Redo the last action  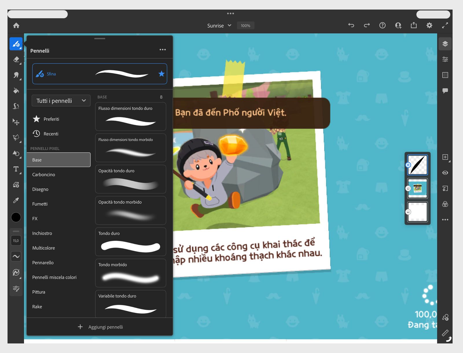point(367,25)
